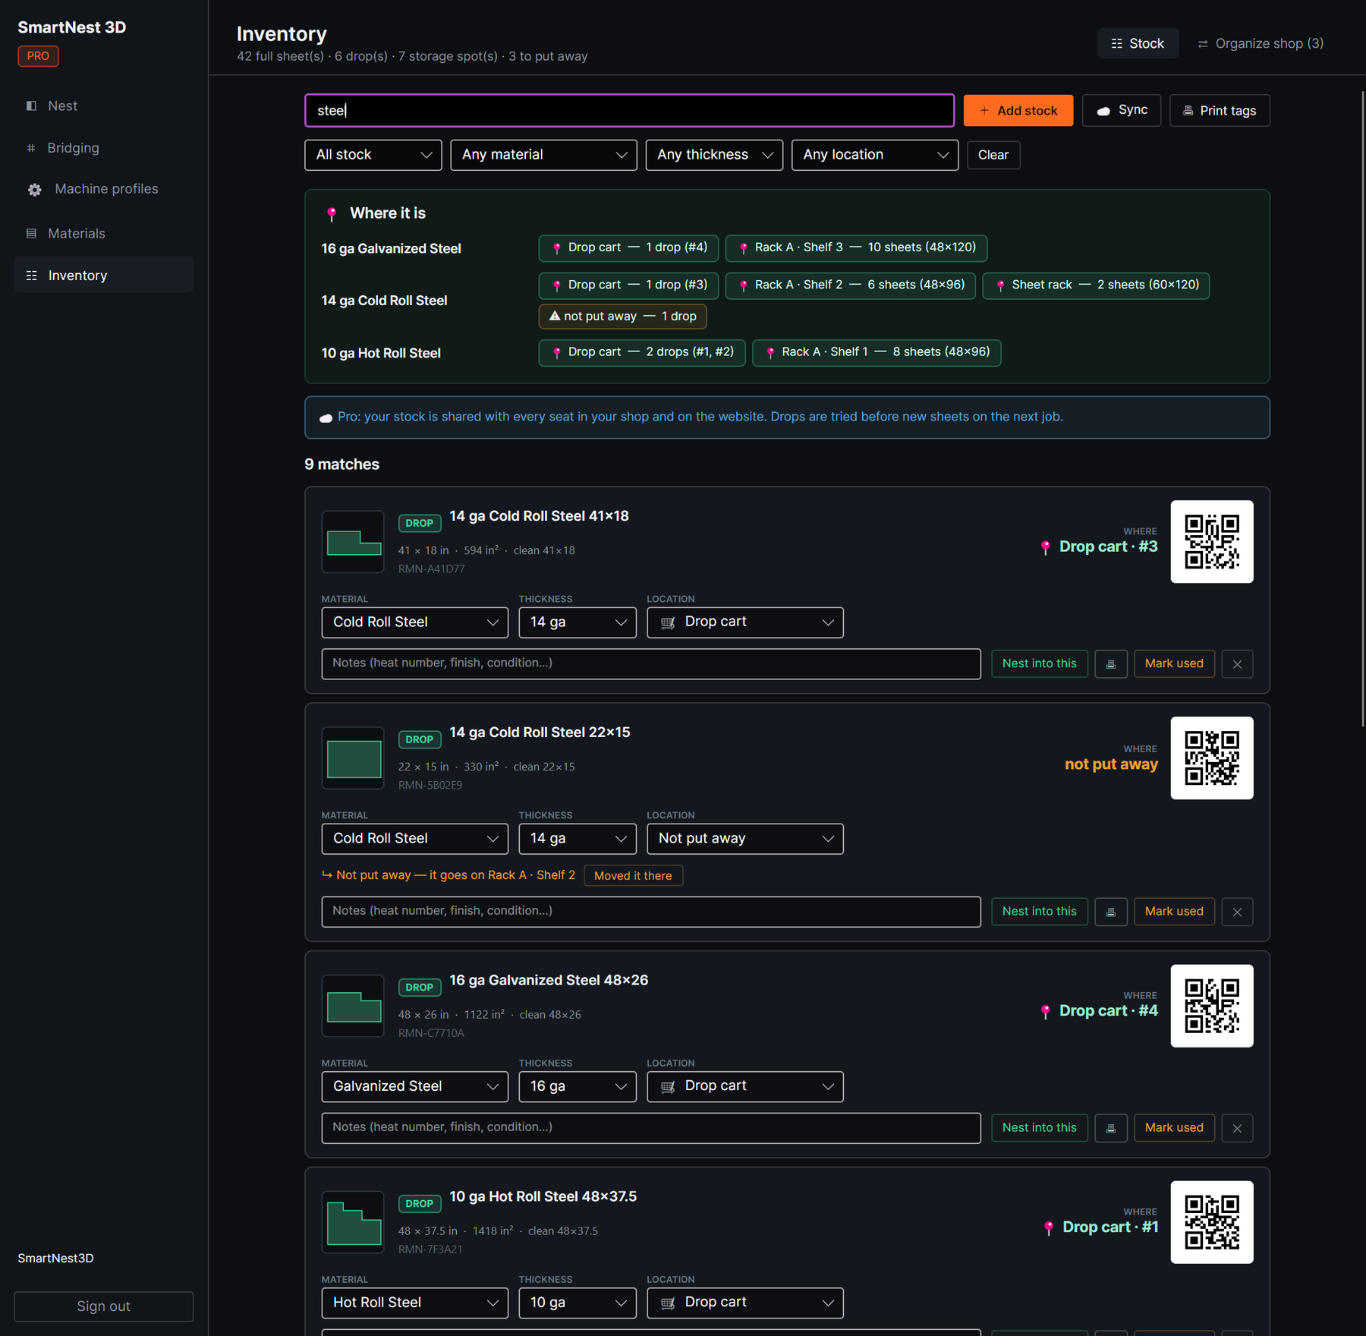The height and width of the screenshot is (1336, 1366).
Task: Clear the filters with Clear button
Action: (x=993, y=155)
